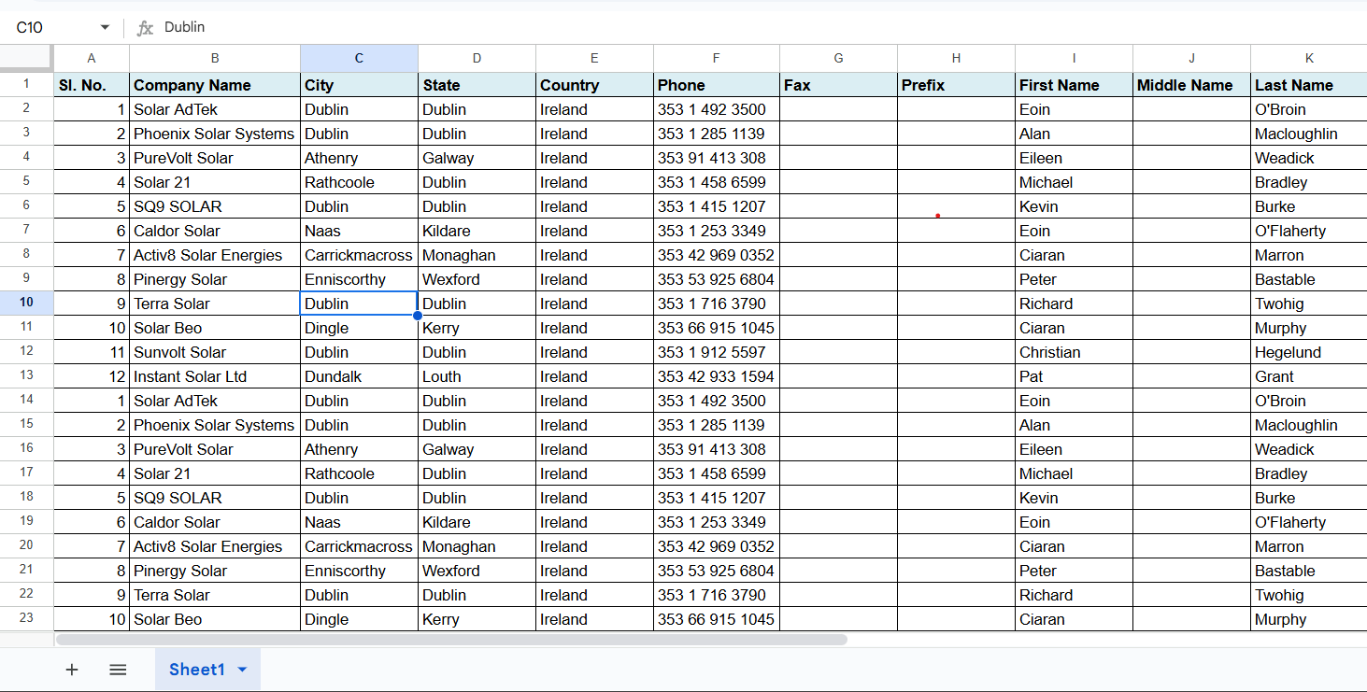Switch to the Sheet1 tab
1367x692 pixels.
click(196, 670)
